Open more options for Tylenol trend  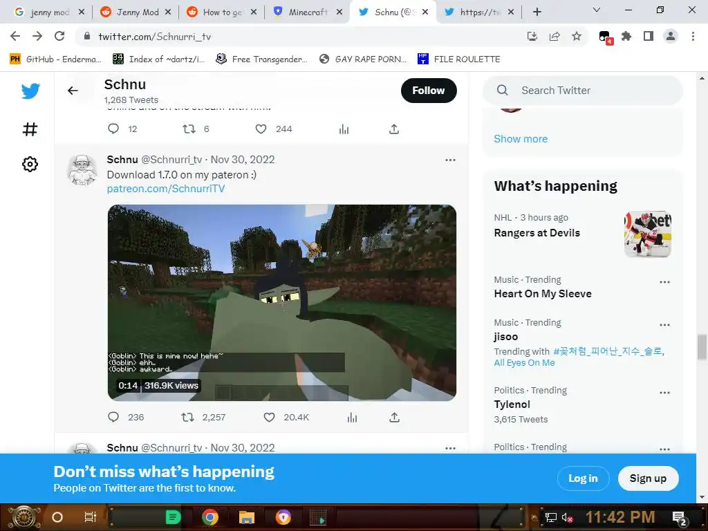(664, 393)
